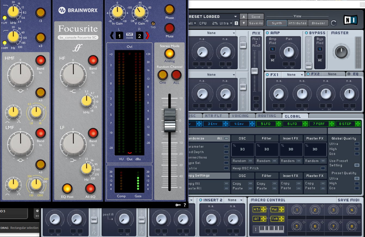Enable Keep OSC Pitch checkbox
The width and height of the screenshot is (365, 237).
coord(323,168)
